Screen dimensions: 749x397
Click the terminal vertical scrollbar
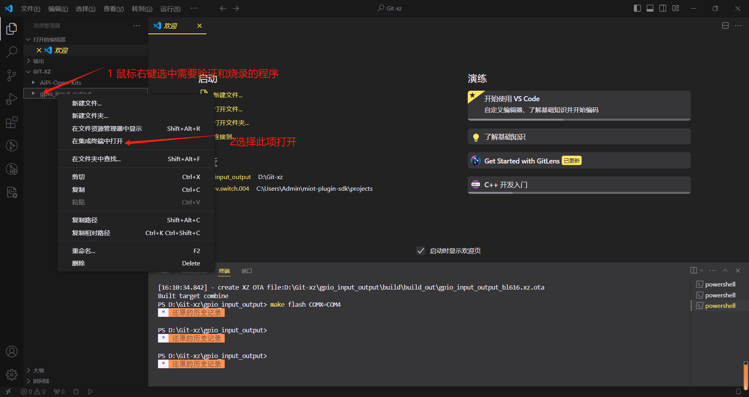(746, 376)
